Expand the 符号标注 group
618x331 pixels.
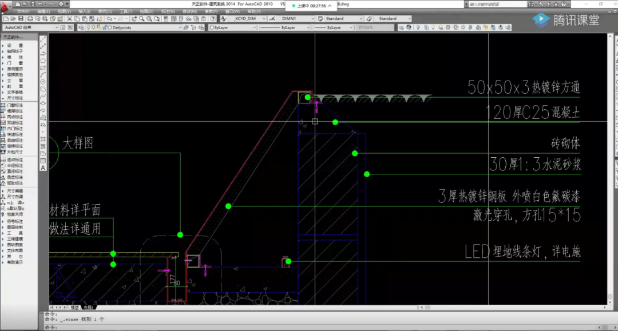point(12,221)
